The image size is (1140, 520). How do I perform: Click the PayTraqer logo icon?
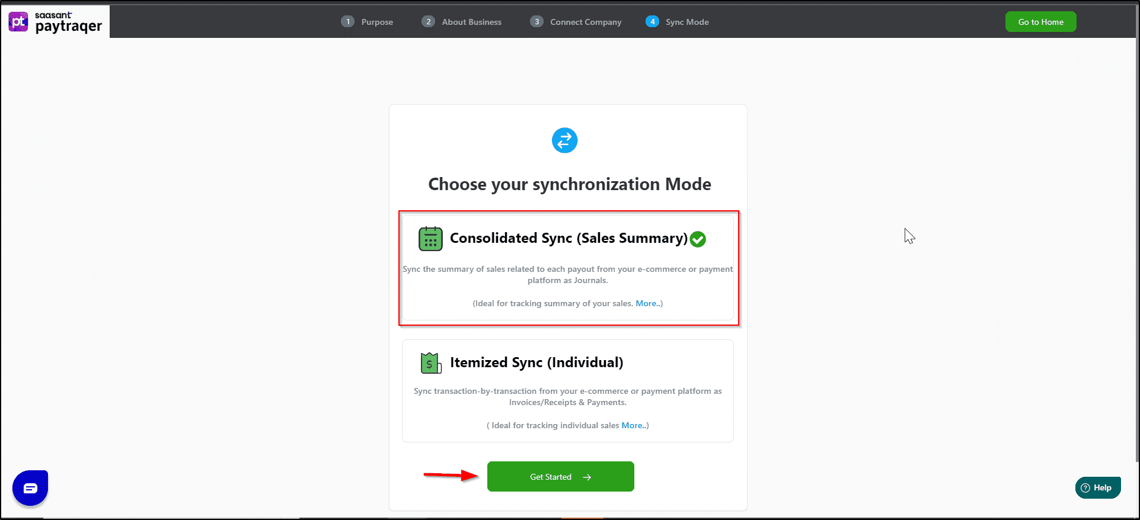tap(18, 21)
